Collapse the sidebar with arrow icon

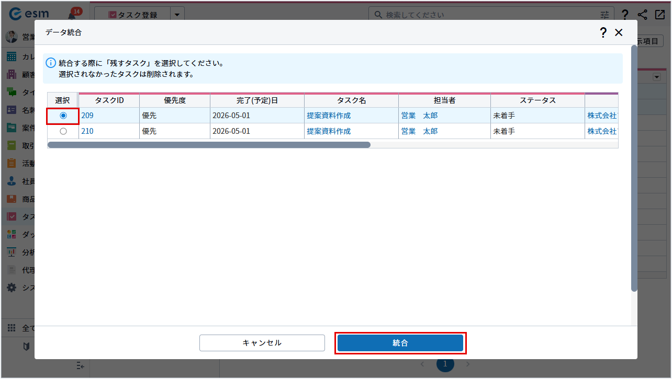[80, 365]
